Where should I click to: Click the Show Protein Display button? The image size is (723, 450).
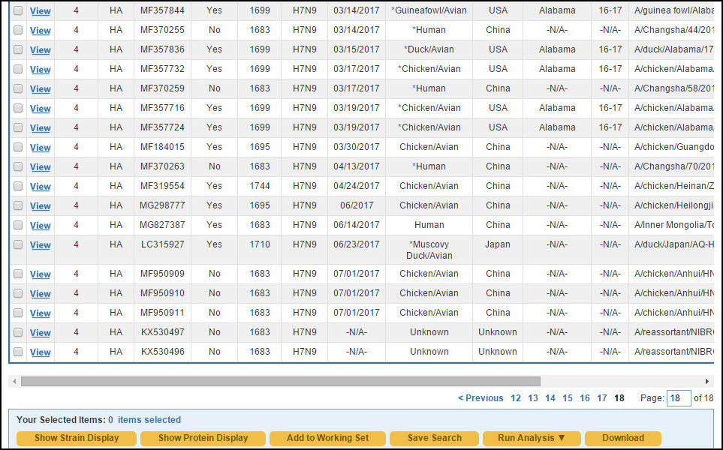coord(203,438)
